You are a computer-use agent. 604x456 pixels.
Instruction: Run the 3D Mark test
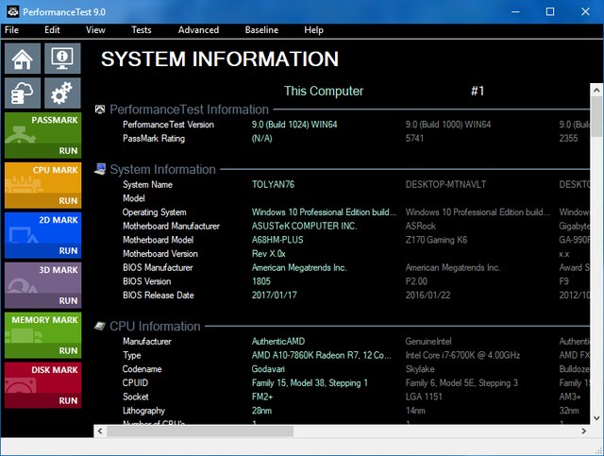pos(68,301)
